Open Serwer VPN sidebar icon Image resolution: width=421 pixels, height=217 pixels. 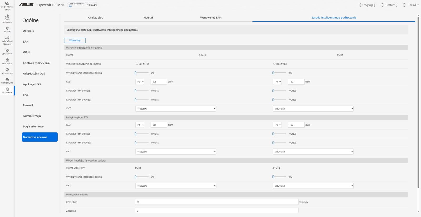[7, 50]
